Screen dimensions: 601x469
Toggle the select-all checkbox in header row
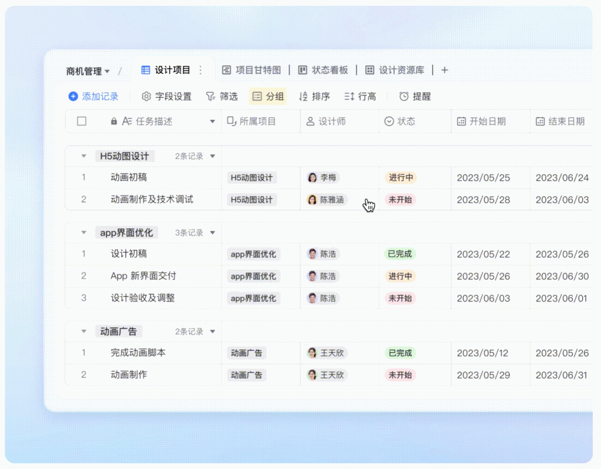(82, 122)
